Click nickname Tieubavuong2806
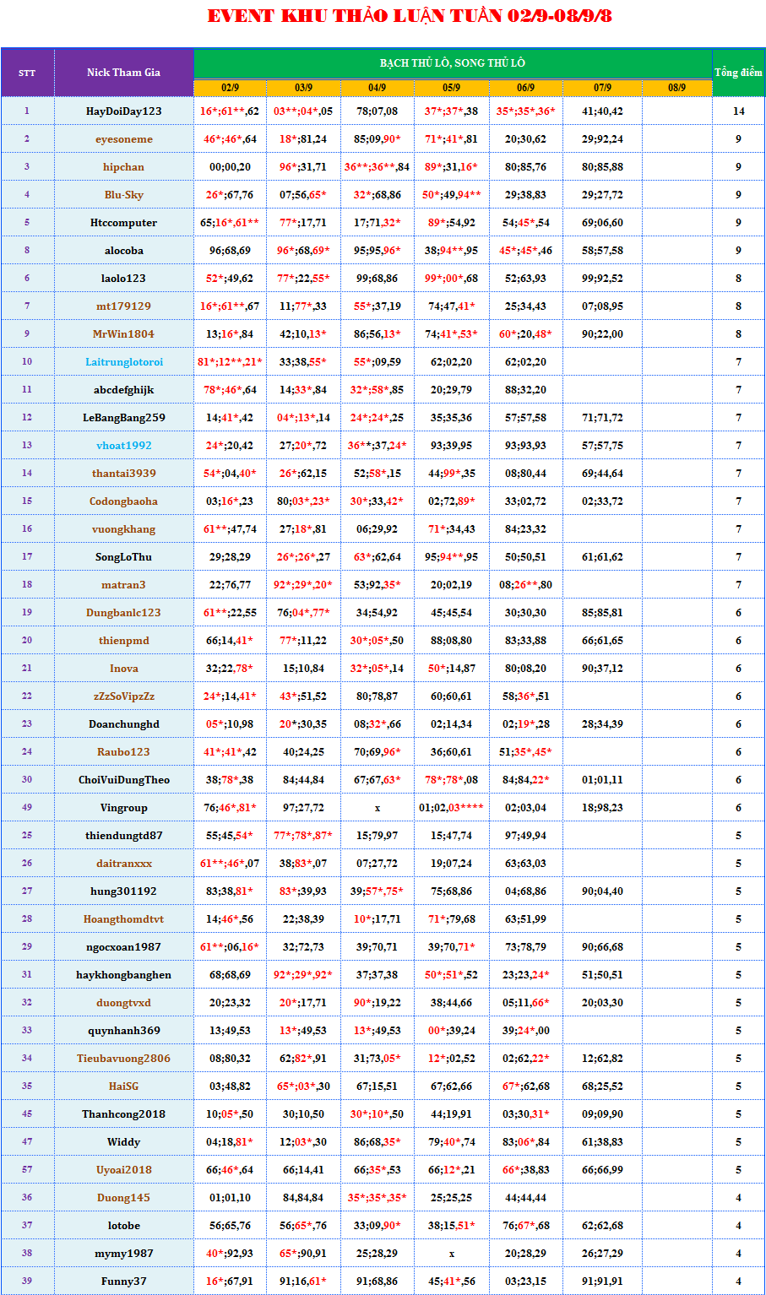The image size is (766, 1295). (123, 1059)
